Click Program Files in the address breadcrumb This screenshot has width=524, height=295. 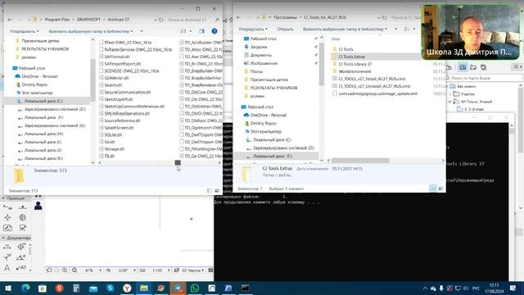57,20
